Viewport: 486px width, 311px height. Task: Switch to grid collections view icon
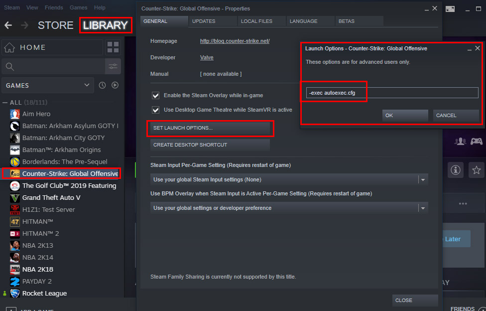(113, 47)
